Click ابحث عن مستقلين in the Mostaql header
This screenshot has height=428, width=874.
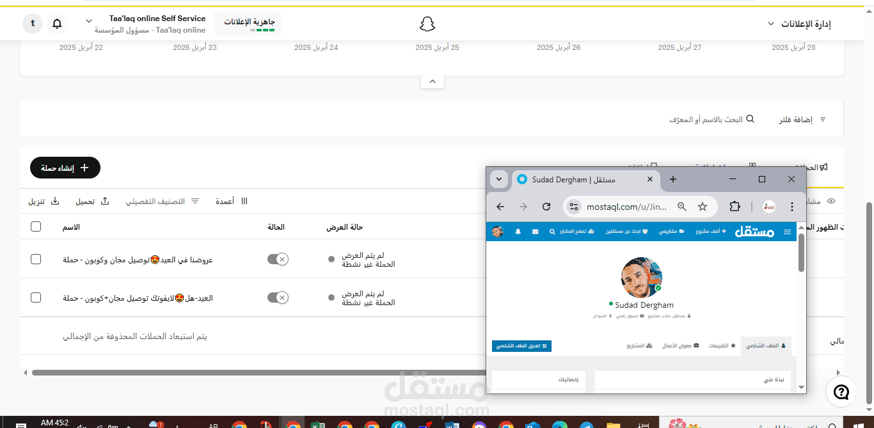click(x=627, y=232)
